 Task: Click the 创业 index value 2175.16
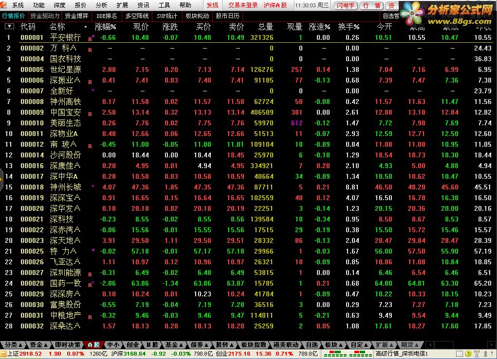click(x=239, y=354)
